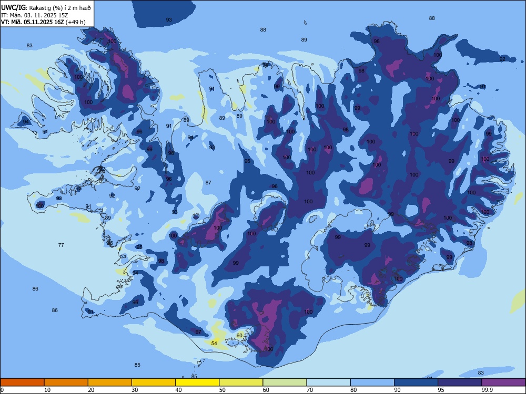This screenshot has height=394, width=526.
Task: Select the above 99.9 purple legend swatch
Action: click(503, 382)
